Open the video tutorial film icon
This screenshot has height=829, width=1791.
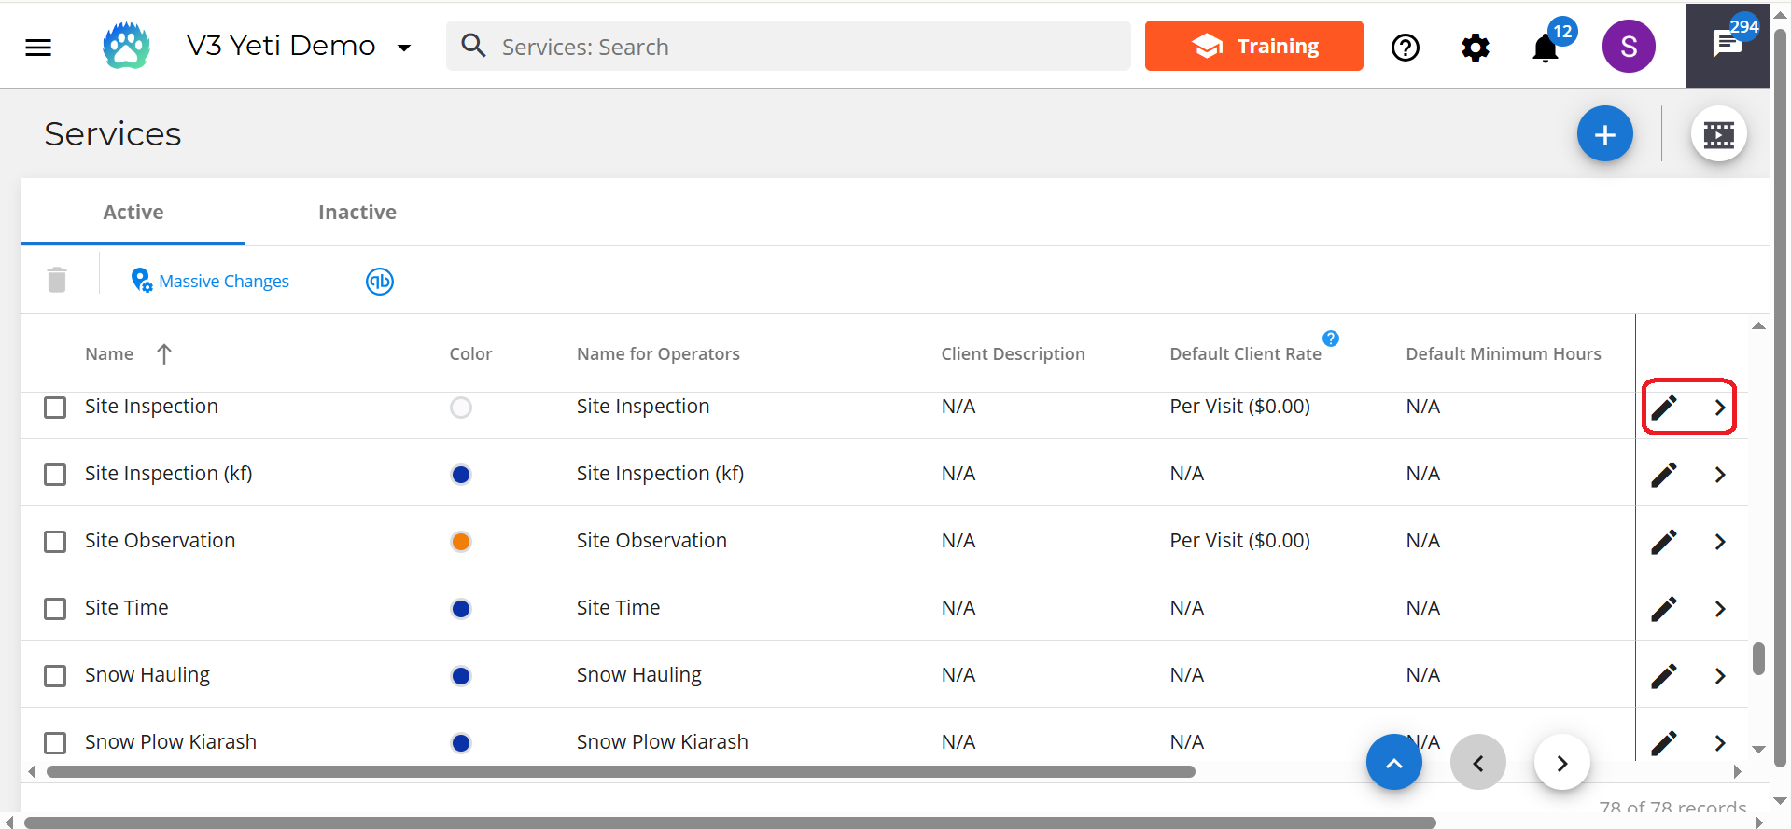(1718, 134)
